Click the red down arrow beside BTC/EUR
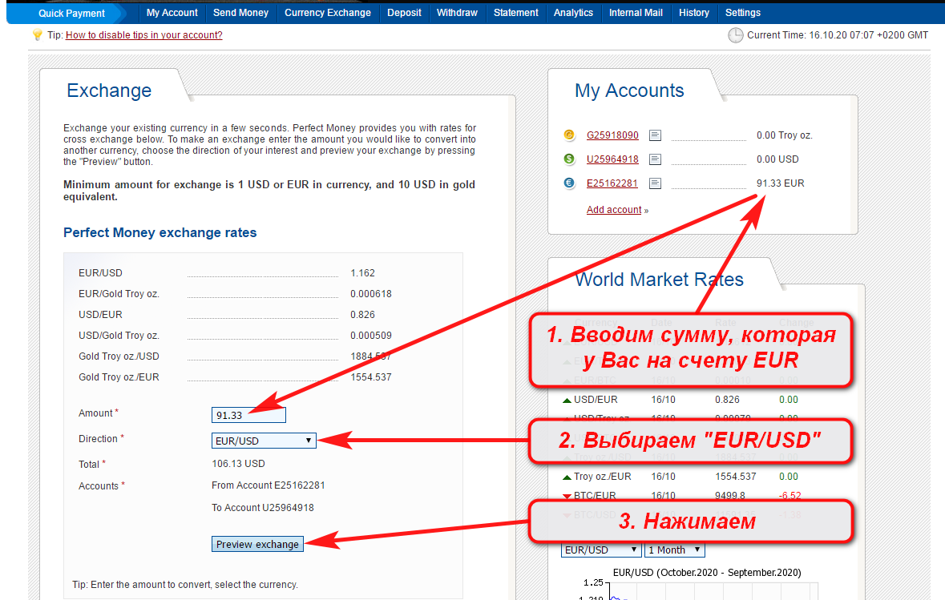The width and height of the screenshot is (945, 600). [567, 497]
